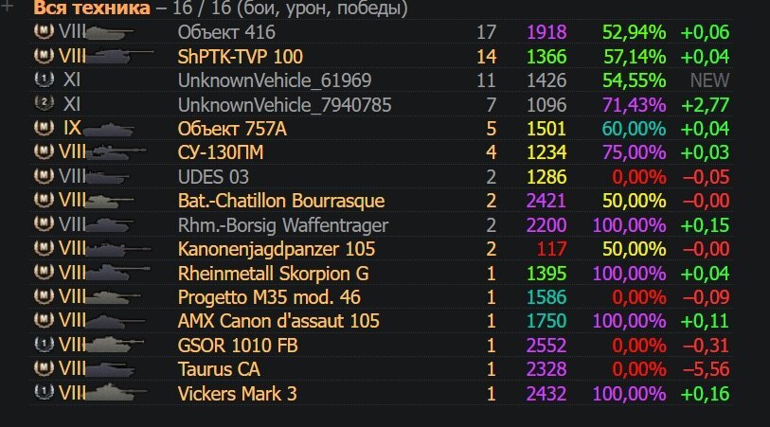Click the mastery badge of ShPTK-TVP 100
The width and height of the screenshot is (770, 427).
point(44,55)
